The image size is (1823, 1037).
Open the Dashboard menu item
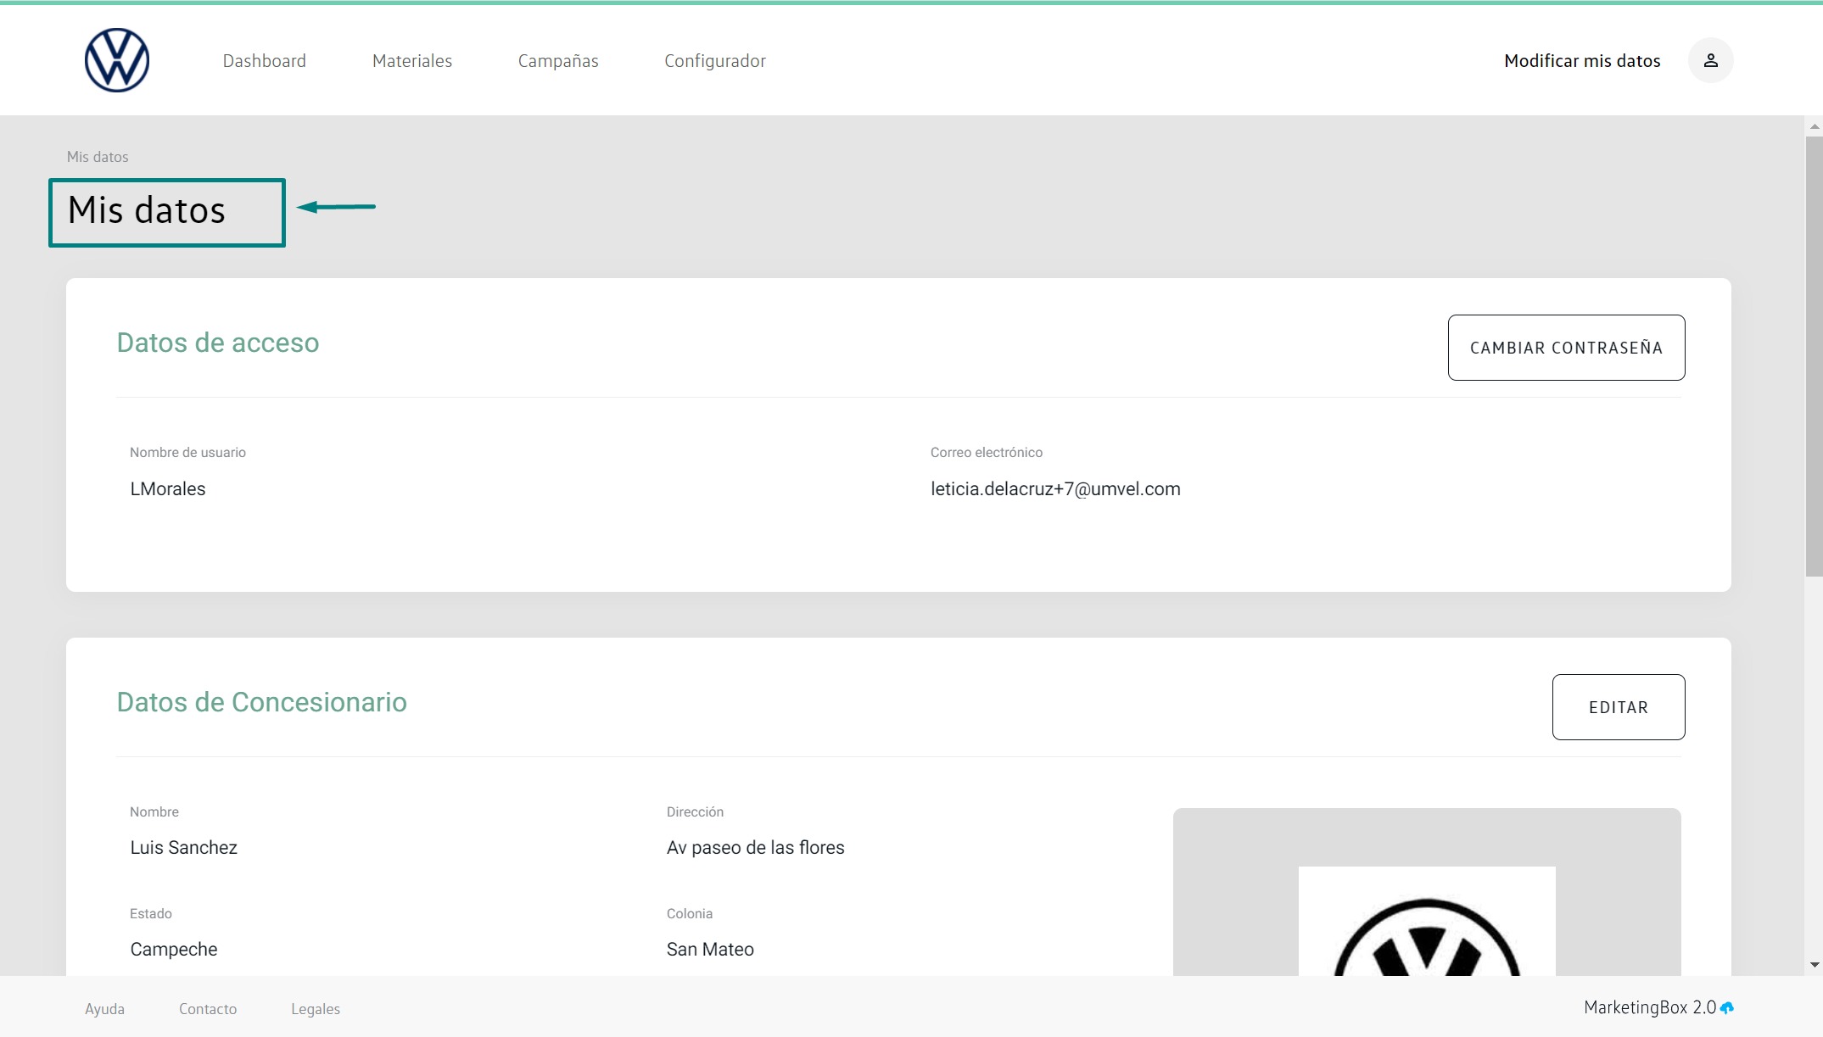click(264, 61)
